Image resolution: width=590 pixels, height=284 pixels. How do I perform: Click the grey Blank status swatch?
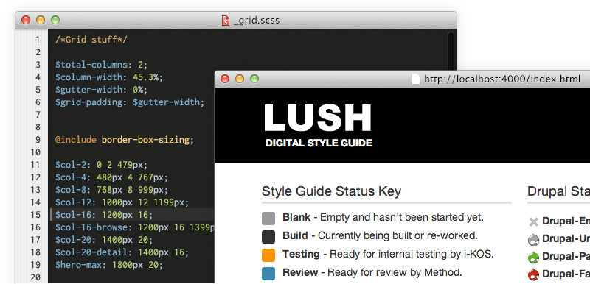[268, 219]
